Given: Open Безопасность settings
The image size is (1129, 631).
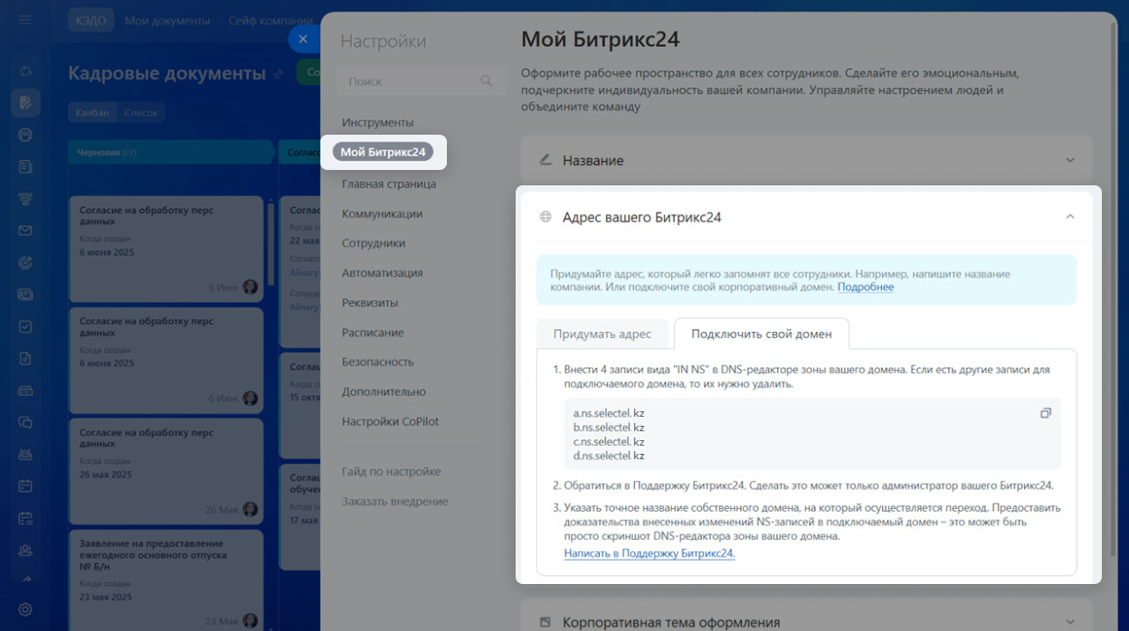Looking at the screenshot, I should [x=377, y=362].
